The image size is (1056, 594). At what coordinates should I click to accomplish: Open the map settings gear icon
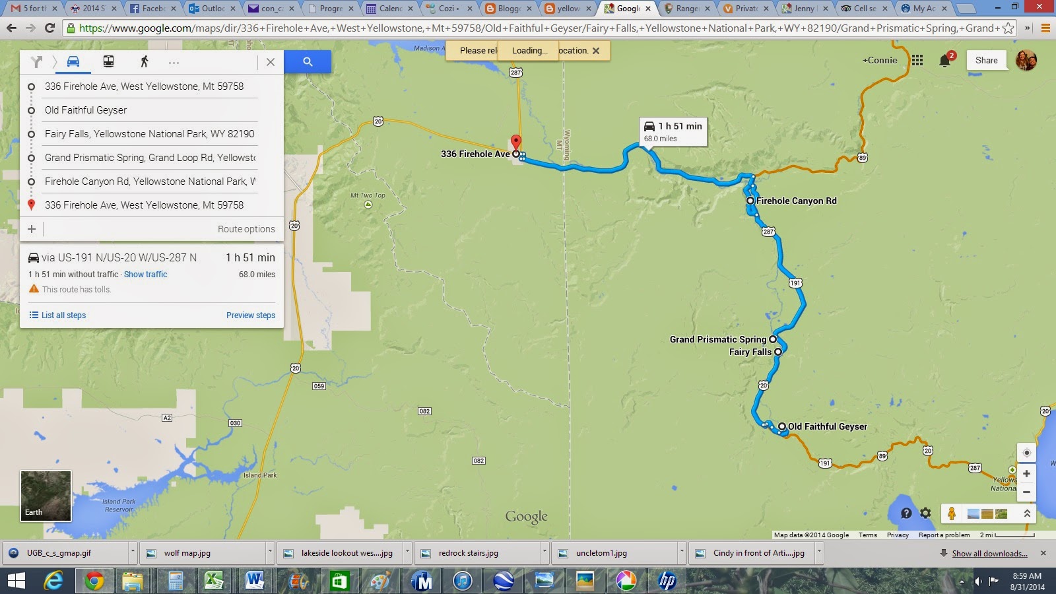click(x=925, y=513)
